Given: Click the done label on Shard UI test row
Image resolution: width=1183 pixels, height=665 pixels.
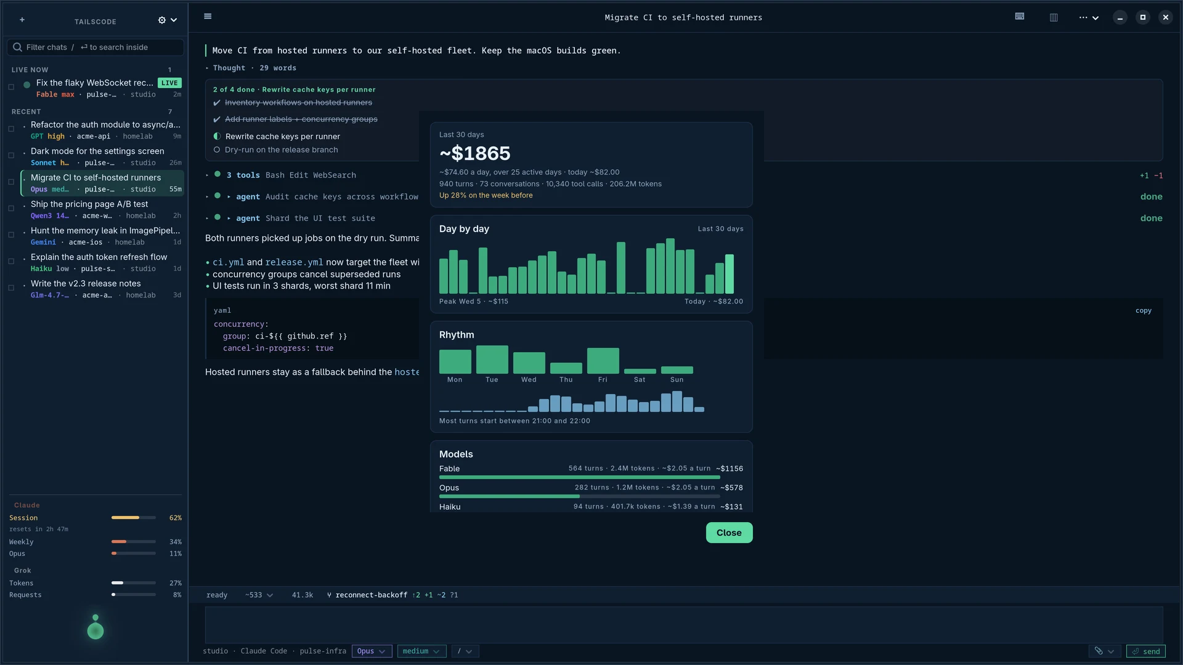Looking at the screenshot, I should click(1151, 218).
